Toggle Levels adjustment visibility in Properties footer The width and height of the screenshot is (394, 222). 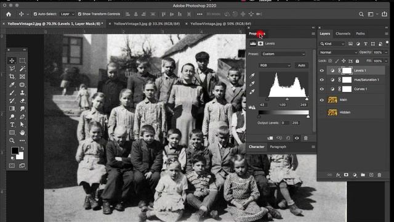(x=297, y=138)
